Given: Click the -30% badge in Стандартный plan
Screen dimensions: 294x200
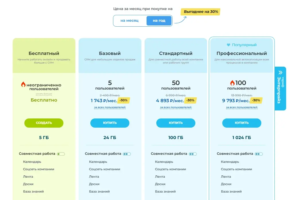Looking at the screenshot, I should (190, 100).
